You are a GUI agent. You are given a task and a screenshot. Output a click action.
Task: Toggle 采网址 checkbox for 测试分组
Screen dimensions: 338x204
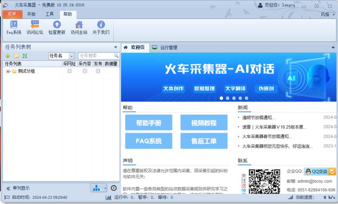[x=70, y=71]
